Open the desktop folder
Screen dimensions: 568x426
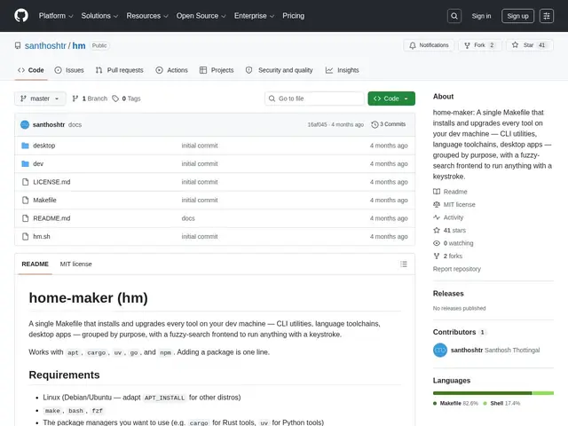tap(44, 146)
